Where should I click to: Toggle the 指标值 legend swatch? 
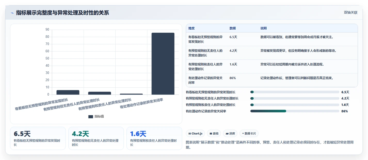click(91, 116)
